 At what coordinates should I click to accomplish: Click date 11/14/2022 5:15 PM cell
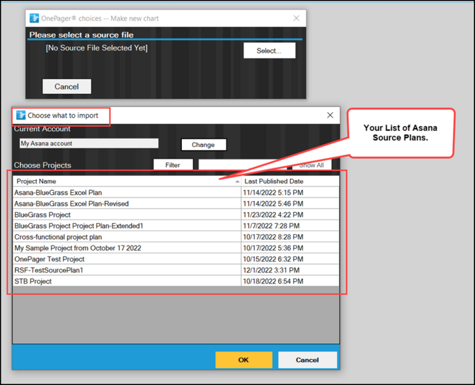pyautogui.click(x=291, y=192)
